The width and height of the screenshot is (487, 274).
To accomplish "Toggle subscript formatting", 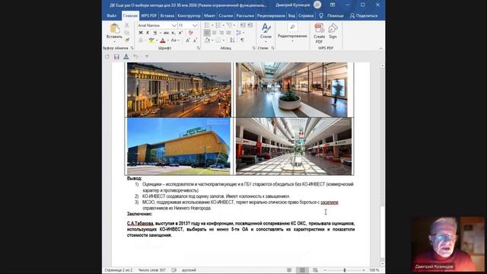I will point(173,33).
